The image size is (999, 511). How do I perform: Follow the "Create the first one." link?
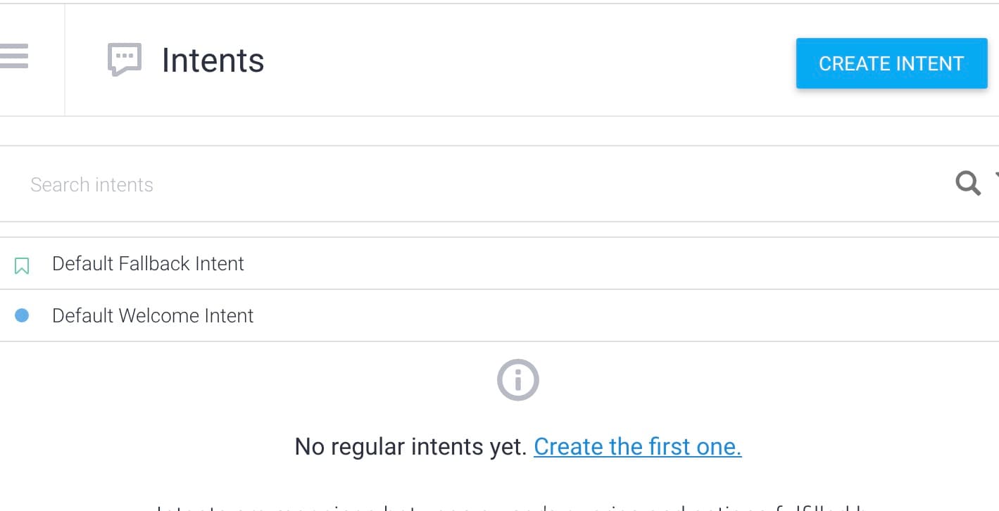pos(638,446)
